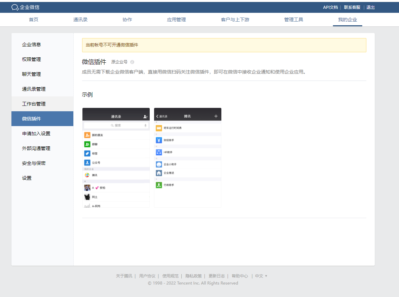Open the 隐私政策 footer link
The width and height of the screenshot is (399, 297).
(x=193, y=276)
